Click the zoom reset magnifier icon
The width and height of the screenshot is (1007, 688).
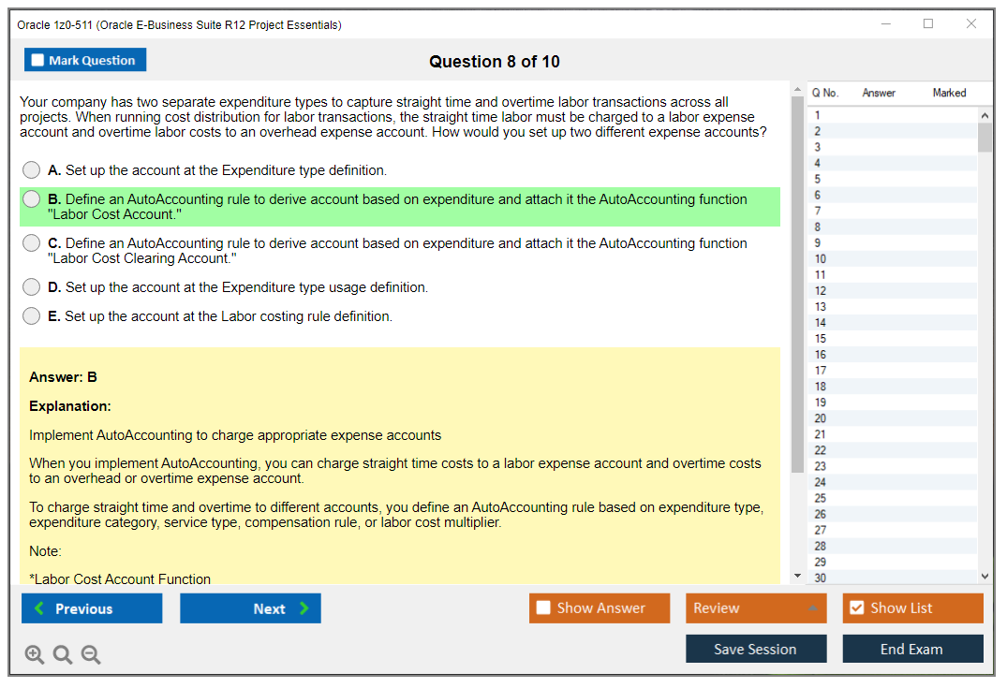tap(63, 655)
